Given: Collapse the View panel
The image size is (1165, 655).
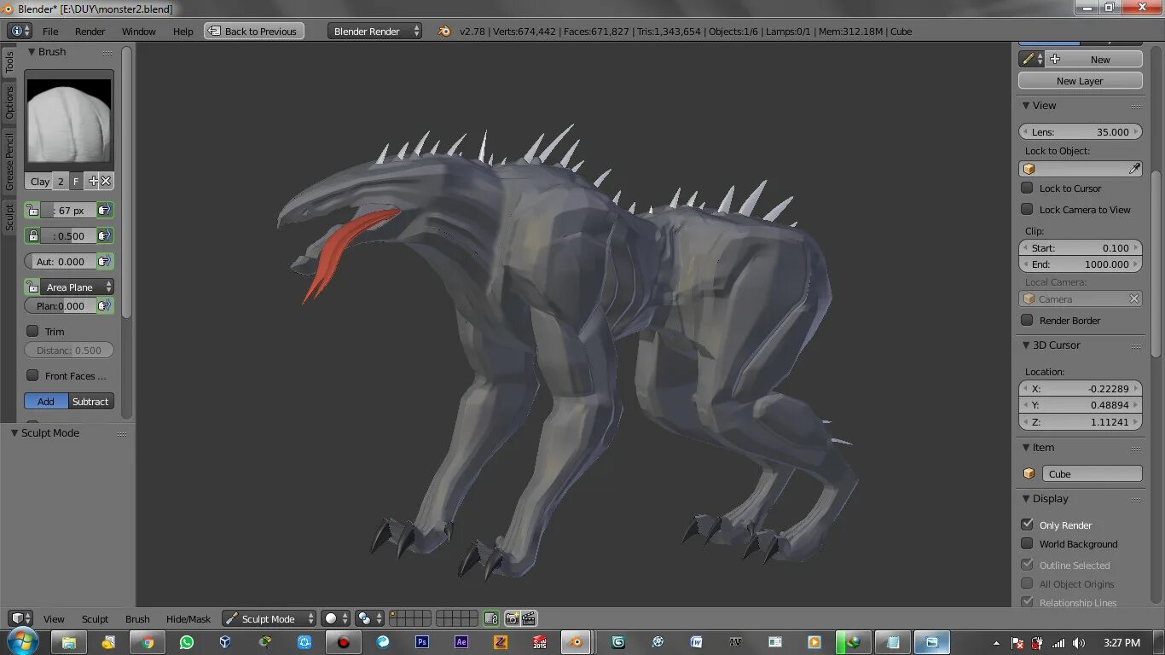Looking at the screenshot, I should tap(1026, 106).
